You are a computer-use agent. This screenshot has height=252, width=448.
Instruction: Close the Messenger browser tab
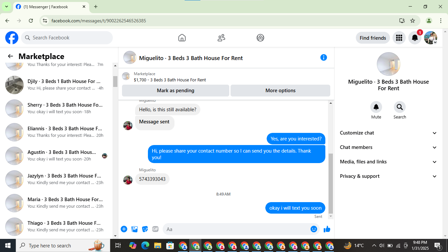[84, 7]
